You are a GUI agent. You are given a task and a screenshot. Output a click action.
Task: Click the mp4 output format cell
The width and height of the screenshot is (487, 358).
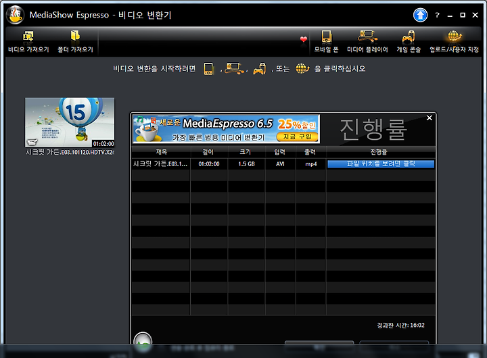pyautogui.click(x=311, y=163)
